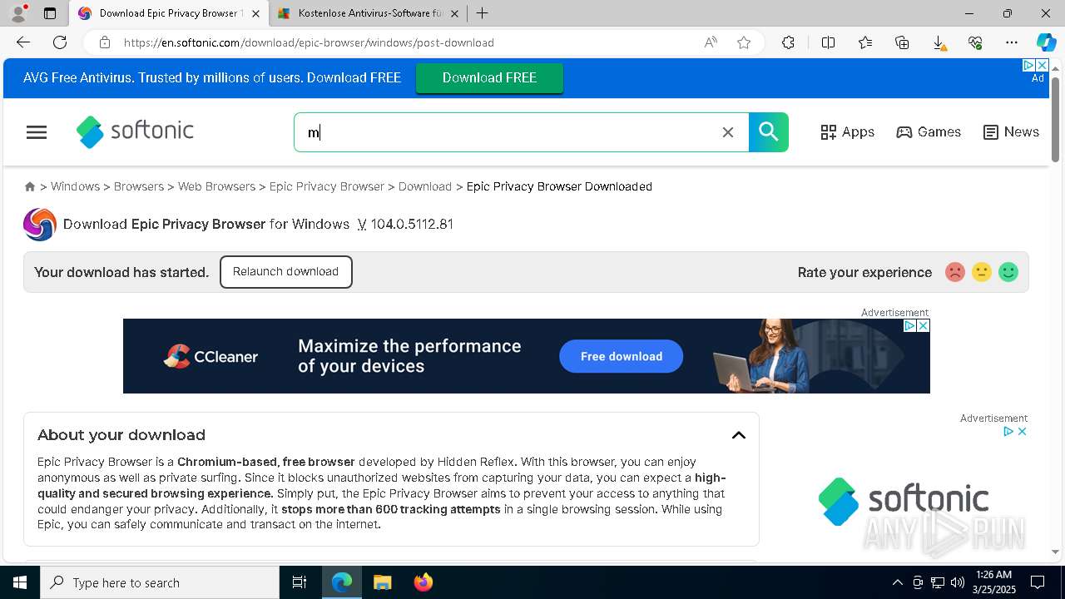Viewport: 1065px width, 599px height.
Task: Open Softonic hamburger menu
Action: pos(37,132)
